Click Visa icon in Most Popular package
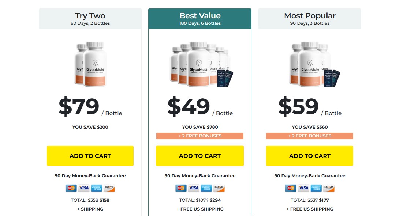The width and height of the screenshot is (418, 216). tap(303, 188)
